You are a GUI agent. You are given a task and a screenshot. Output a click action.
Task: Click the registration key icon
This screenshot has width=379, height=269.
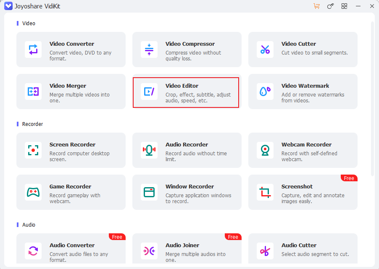tap(330, 6)
